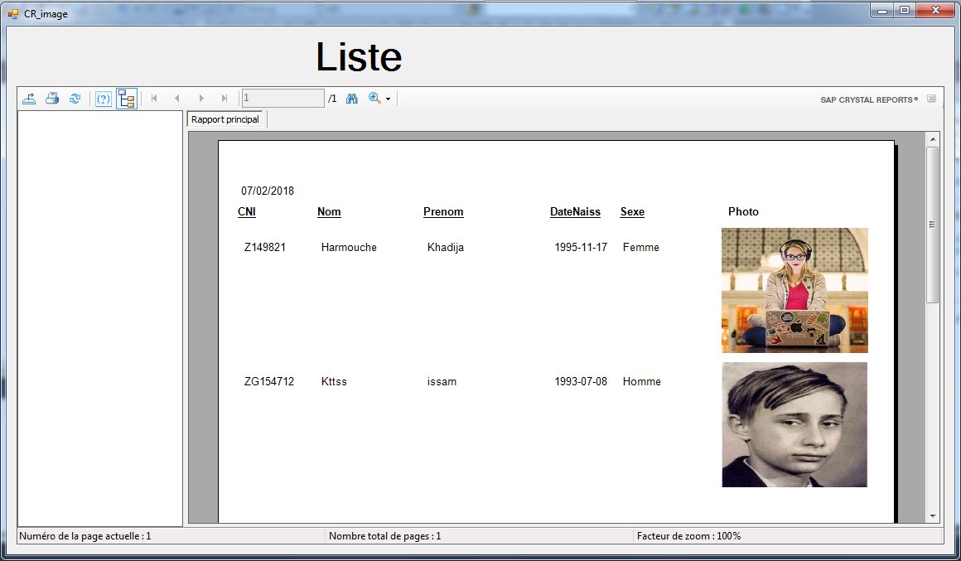Image resolution: width=961 pixels, height=561 pixels.
Task: Click CNI value Z149821
Action: (x=265, y=247)
